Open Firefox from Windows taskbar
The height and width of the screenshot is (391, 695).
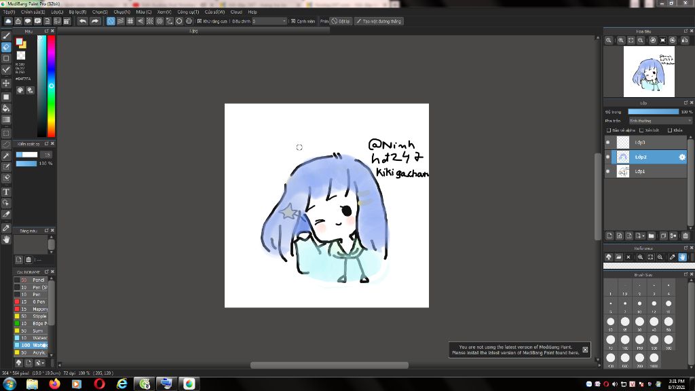pyautogui.click(x=54, y=384)
